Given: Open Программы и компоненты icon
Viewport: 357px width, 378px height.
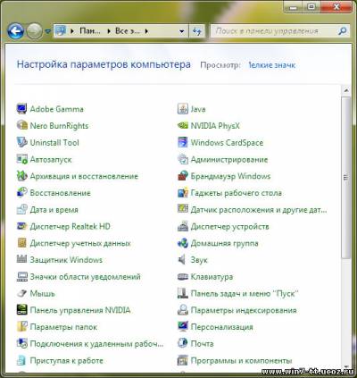Looking at the screenshot, I should point(183,360).
